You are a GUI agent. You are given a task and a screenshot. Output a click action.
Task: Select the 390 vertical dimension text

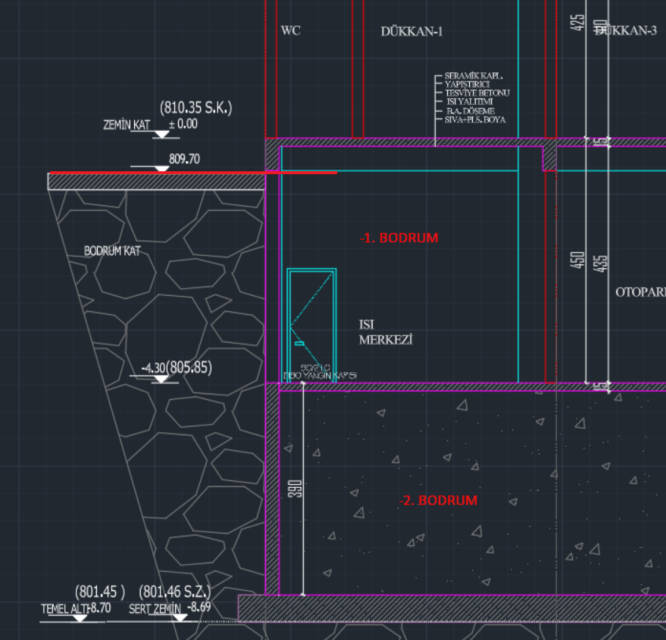click(x=295, y=489)
